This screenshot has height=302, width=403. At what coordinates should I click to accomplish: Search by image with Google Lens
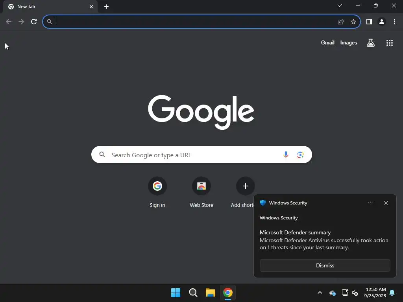click(x=300, y=155)
